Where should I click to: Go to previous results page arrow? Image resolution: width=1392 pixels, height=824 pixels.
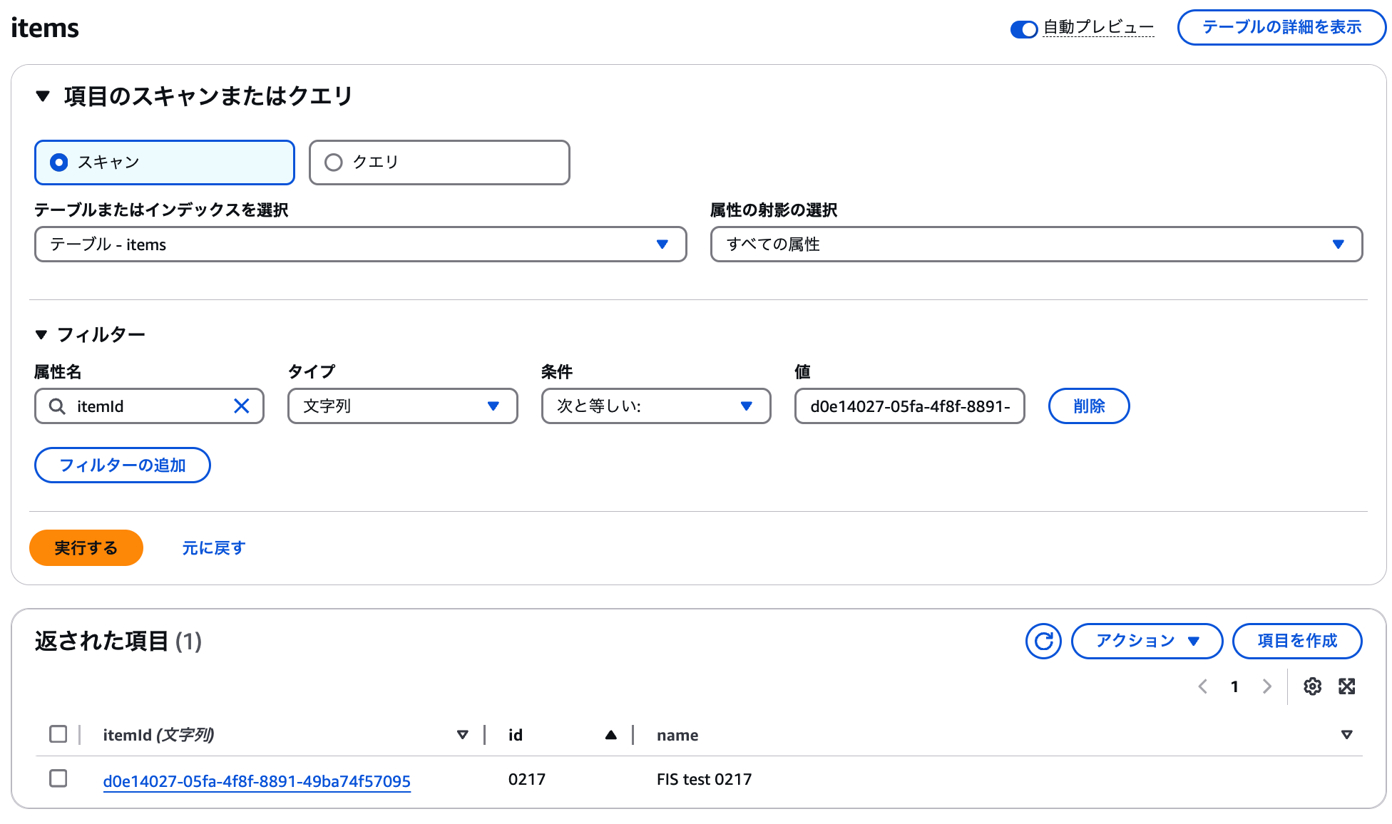coord(1203,686)
